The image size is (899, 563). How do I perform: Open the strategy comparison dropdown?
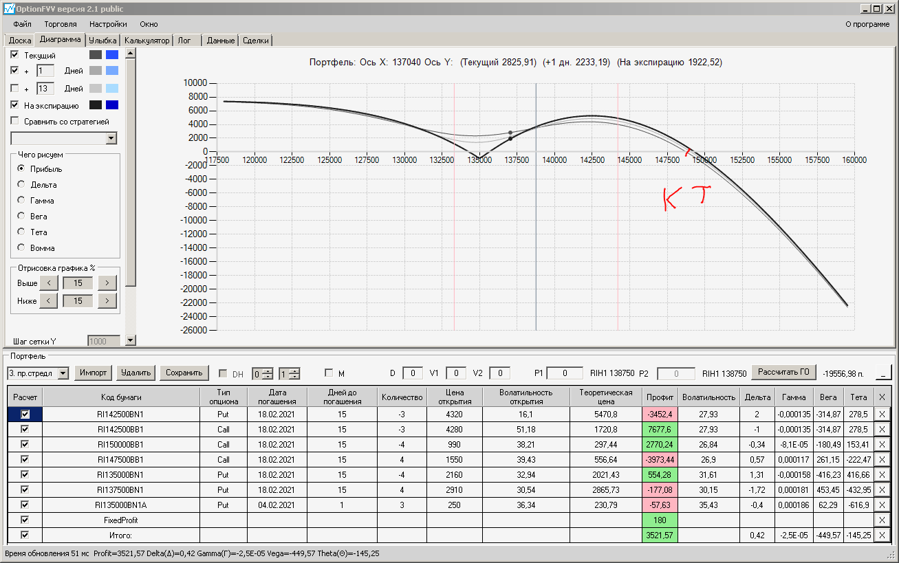click(x=111, y=139)
